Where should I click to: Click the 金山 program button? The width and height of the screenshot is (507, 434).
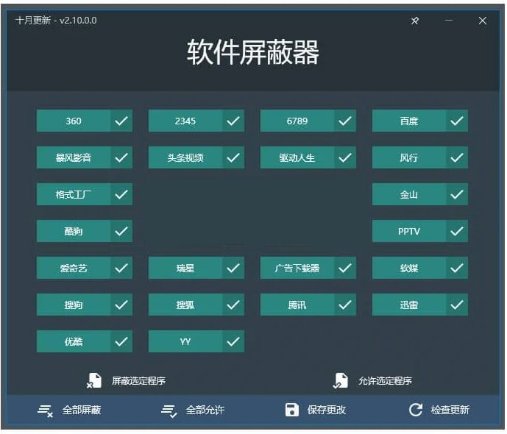409,194
